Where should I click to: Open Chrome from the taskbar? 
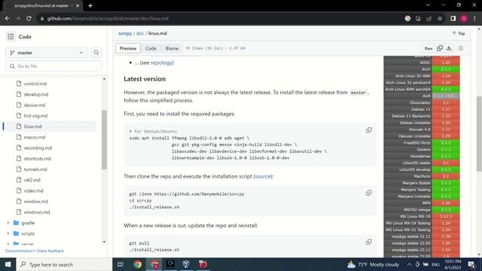137,264
